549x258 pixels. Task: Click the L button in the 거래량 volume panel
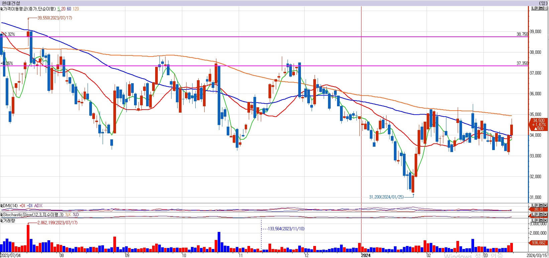pyautogui.click(x=533, y=220)
